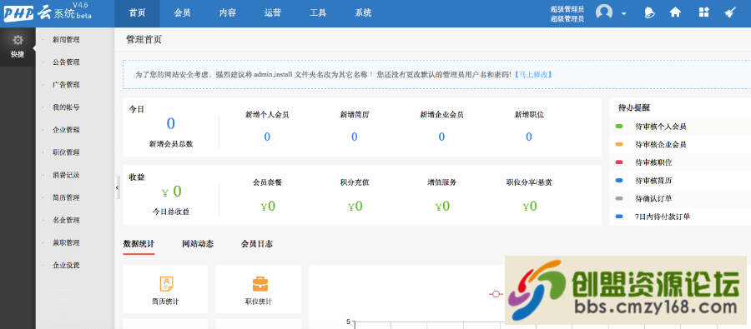Open 公告管理 in the sidebar
The width and height of the screenshot is (751, 329).
tap(66, 62)
